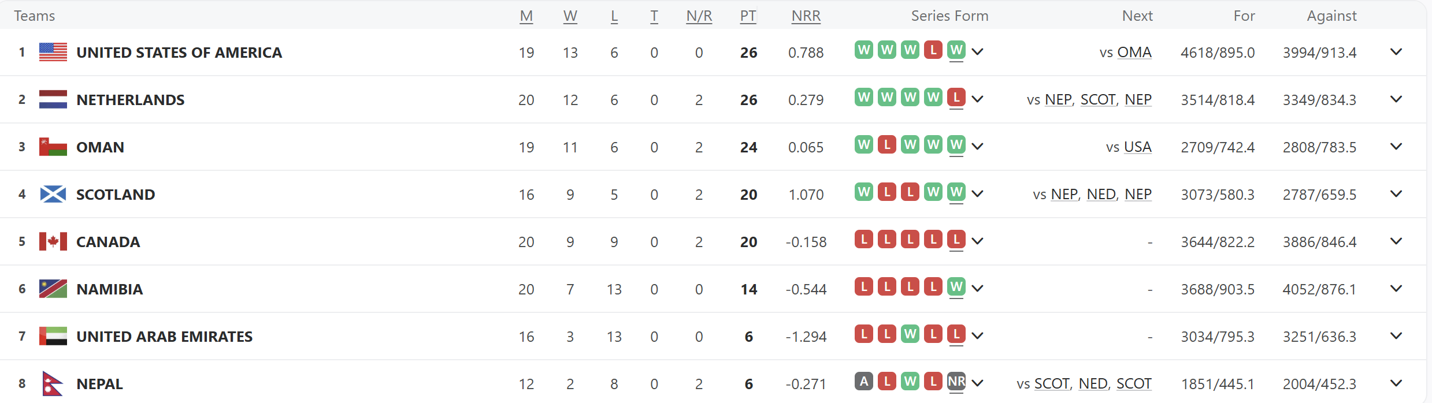Click the United States of America flag icon
Viewport: 1432px width, 403px height.
point(53,52)
